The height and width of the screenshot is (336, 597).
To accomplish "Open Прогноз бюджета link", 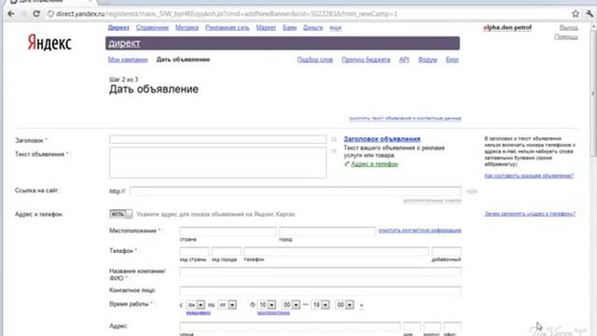I will pyautogui.click(x=366, y=60).
